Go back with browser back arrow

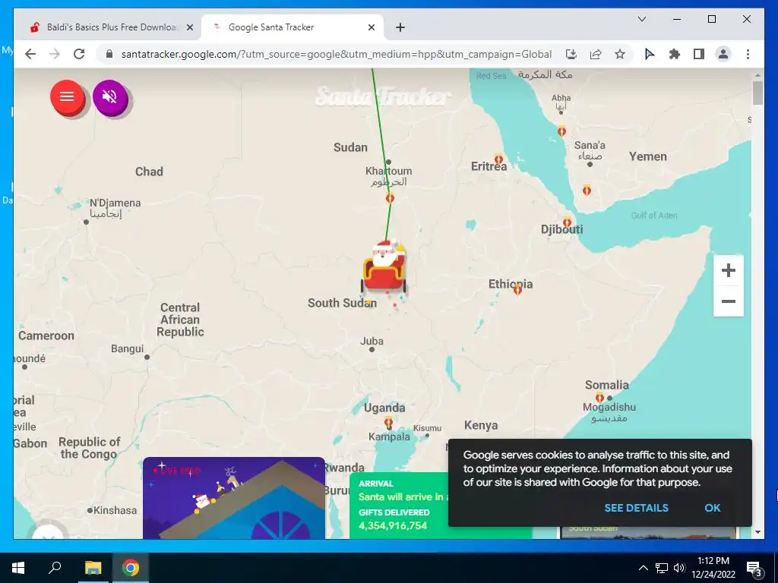coord(30,54)
